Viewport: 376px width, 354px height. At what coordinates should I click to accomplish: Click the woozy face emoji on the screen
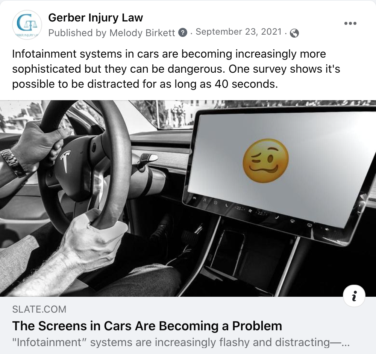pos(266,160)
